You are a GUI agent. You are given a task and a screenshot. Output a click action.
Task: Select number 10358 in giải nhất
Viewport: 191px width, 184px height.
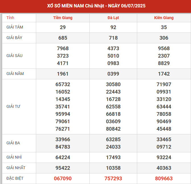(x=113, y=168)
